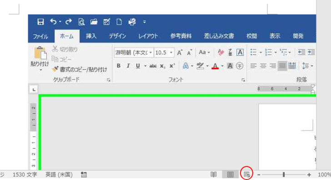This screenshot has width=331, height=180.
Task: Increase font size with large A button
Action: pyautogui.click(x=180, y=53)
